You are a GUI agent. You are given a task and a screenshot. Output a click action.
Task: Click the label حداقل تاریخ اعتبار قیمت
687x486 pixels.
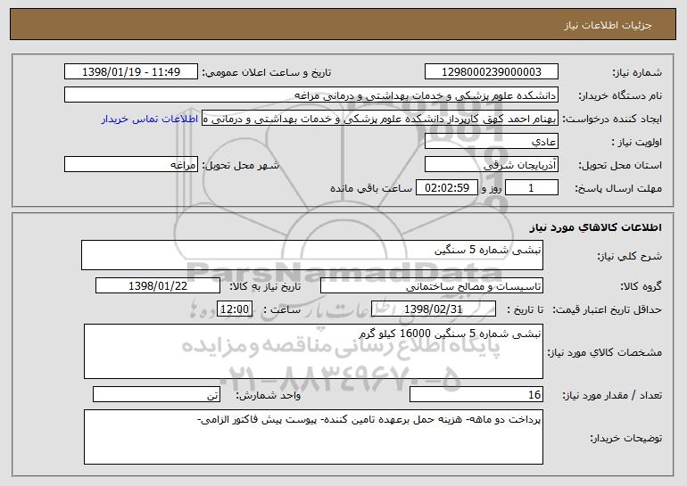point(607,309)
